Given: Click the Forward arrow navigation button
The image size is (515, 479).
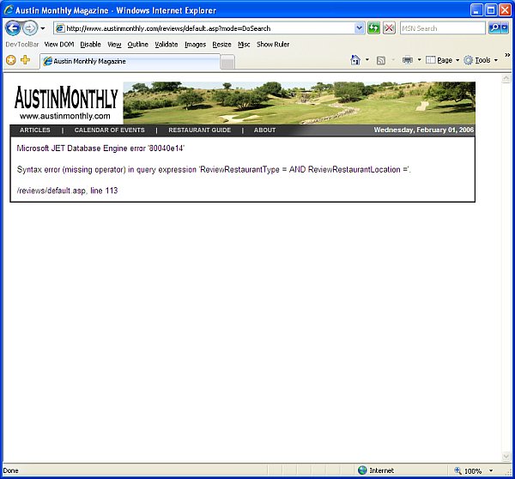Looking at the screenshot, I should (30, 28).
